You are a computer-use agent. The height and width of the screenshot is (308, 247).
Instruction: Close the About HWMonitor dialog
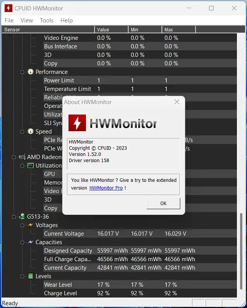[177, 102]
